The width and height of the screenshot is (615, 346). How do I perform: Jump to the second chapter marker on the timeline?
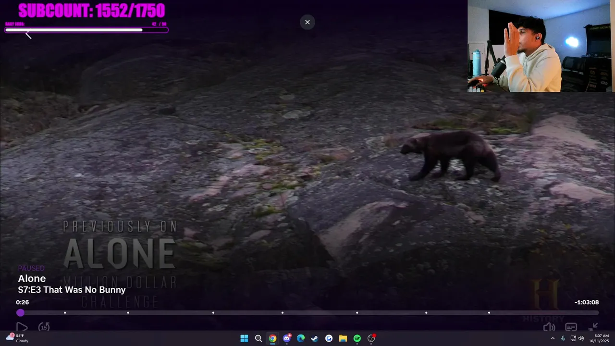click(128, 313)
